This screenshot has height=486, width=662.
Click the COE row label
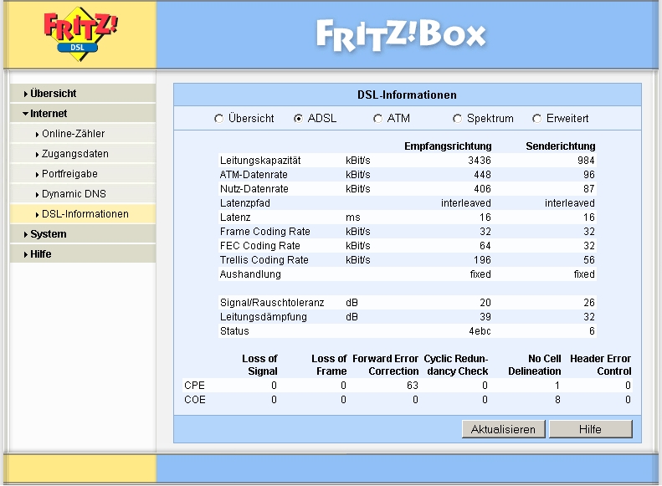(195, 400)
